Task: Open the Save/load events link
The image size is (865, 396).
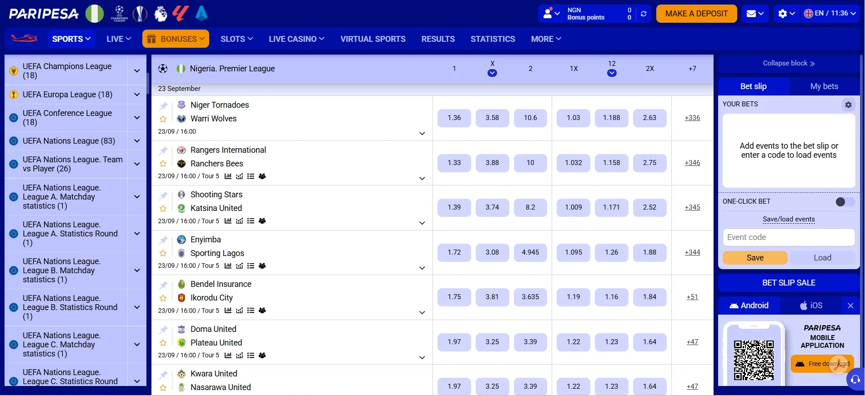Action: click(x=789, y=219)
